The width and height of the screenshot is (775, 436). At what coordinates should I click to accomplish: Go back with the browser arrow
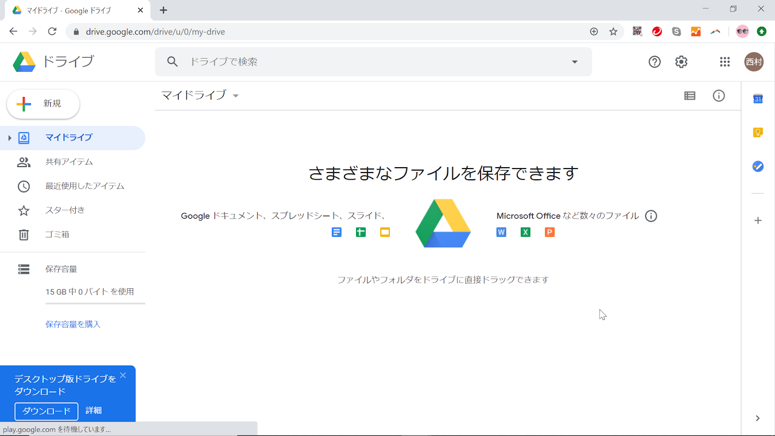(13, 31)
